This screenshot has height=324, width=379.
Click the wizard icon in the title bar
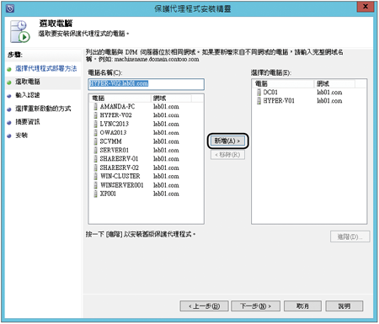coord(10,8)
